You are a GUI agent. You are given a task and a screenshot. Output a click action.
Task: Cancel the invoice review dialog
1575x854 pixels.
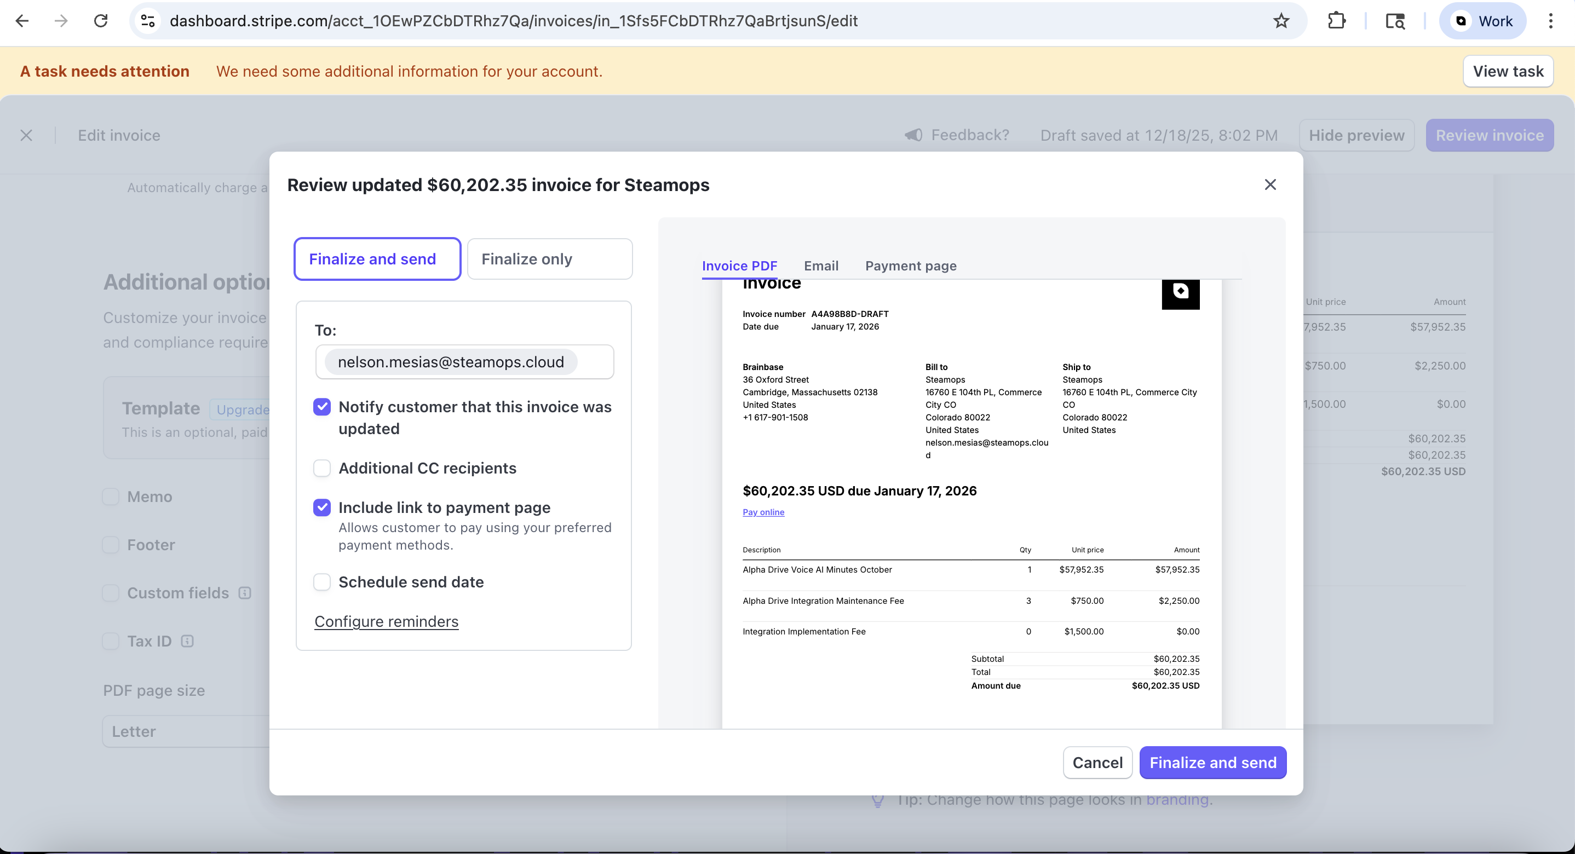tap(1097, 762)
